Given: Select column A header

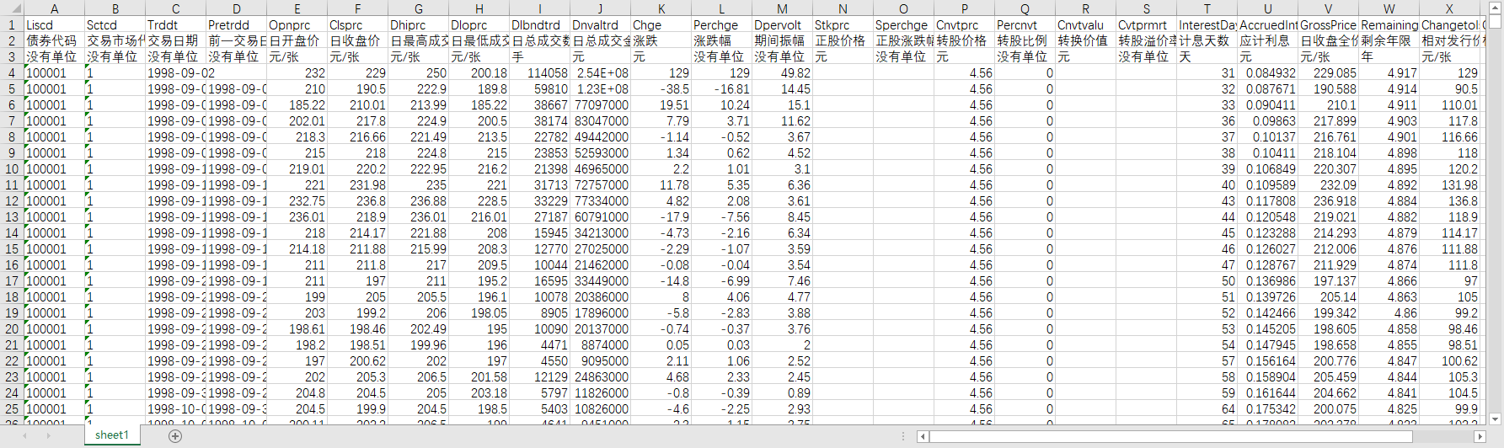Looking at the screenshot, I should (55, 9).
